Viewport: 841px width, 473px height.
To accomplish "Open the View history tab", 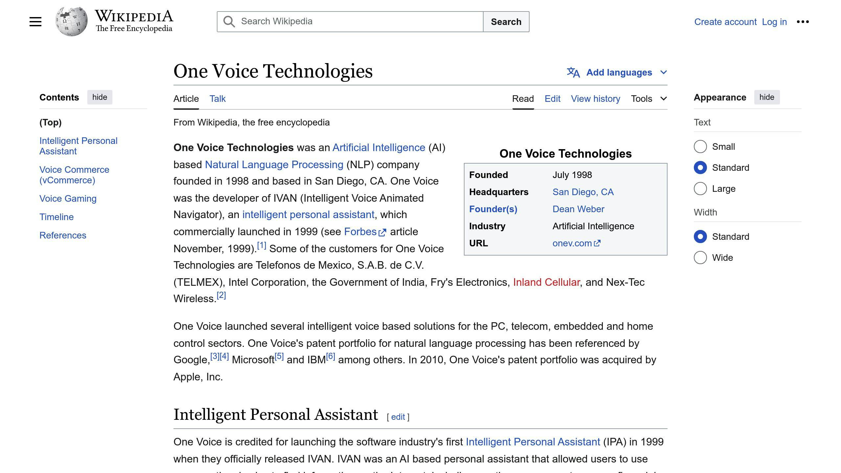I will [596, 99].
